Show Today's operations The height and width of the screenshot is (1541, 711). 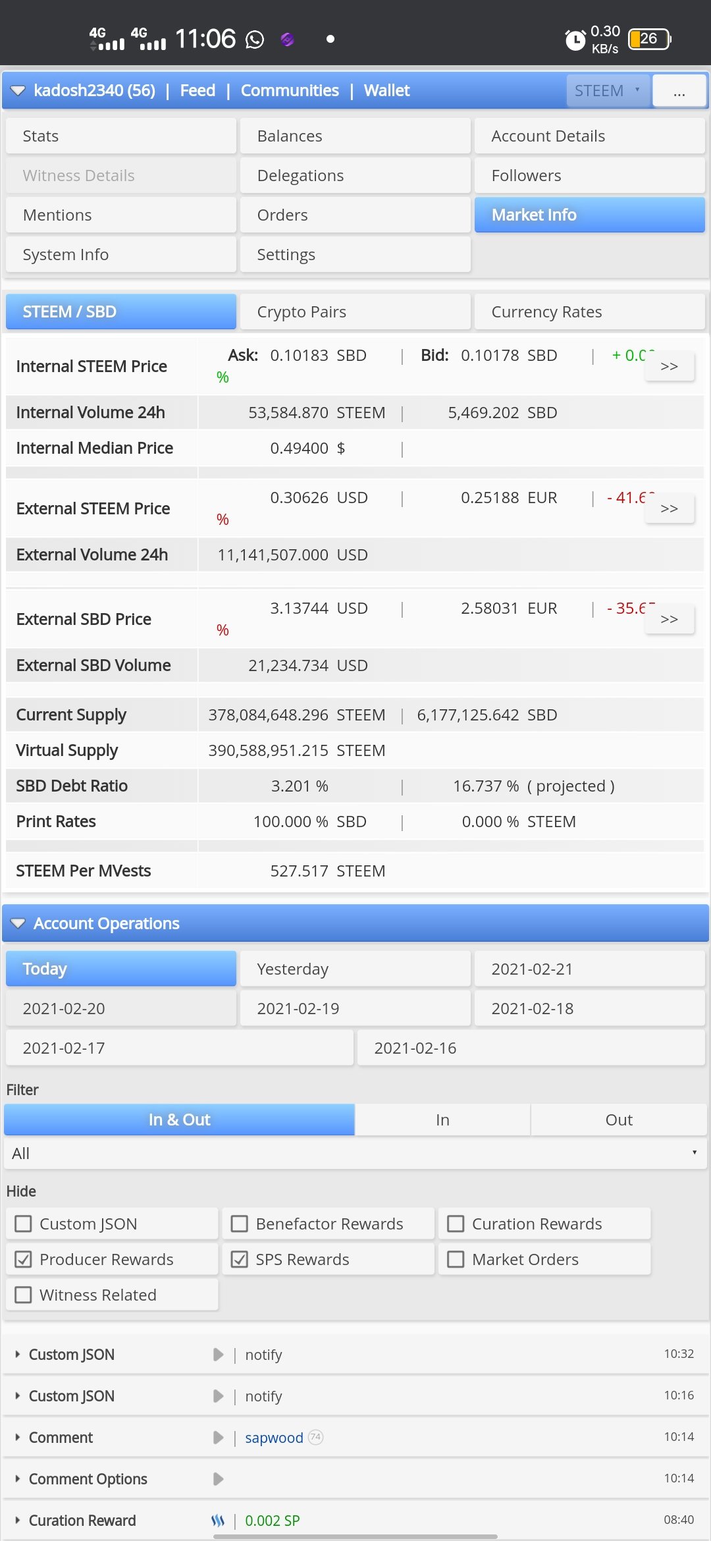(x=121, y=969)
